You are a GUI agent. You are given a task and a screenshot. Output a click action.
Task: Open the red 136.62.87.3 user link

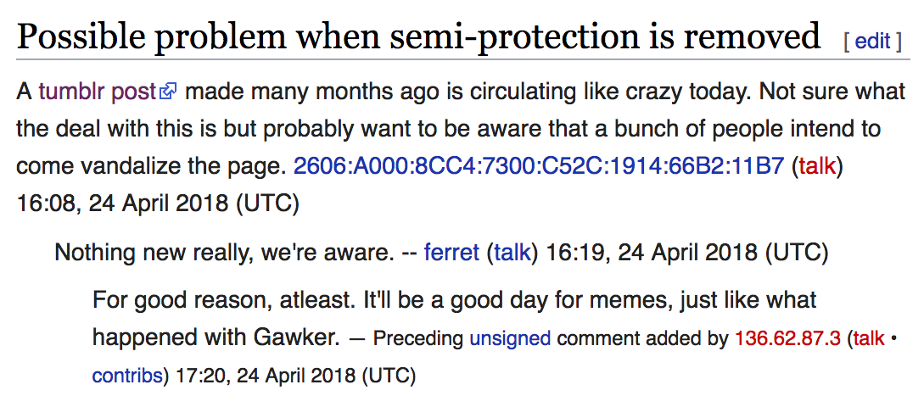click(787, 339)
